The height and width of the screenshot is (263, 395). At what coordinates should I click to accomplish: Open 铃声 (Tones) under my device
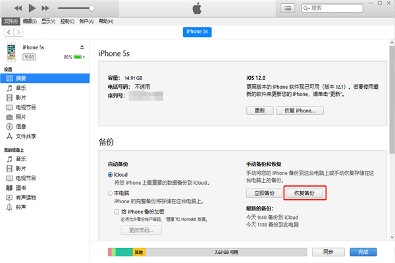pyautogui.click(x=21, y=206)
